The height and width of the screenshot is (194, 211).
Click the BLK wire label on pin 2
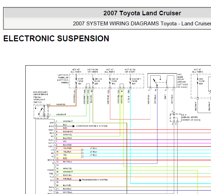65,125
